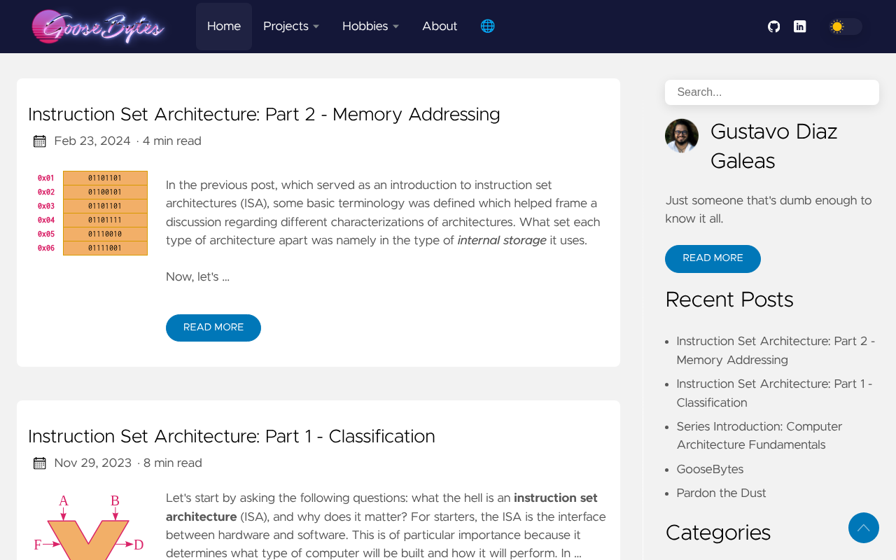Click calendar icon beside Nov 29, 2023
Screen dimensions: 896x560
pos(40,463)
